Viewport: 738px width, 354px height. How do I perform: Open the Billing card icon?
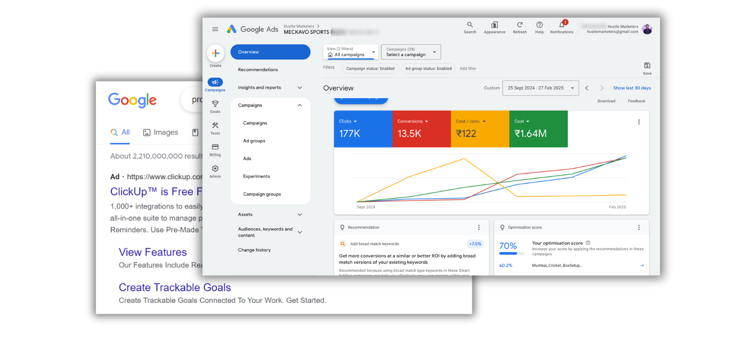(215, 147)
